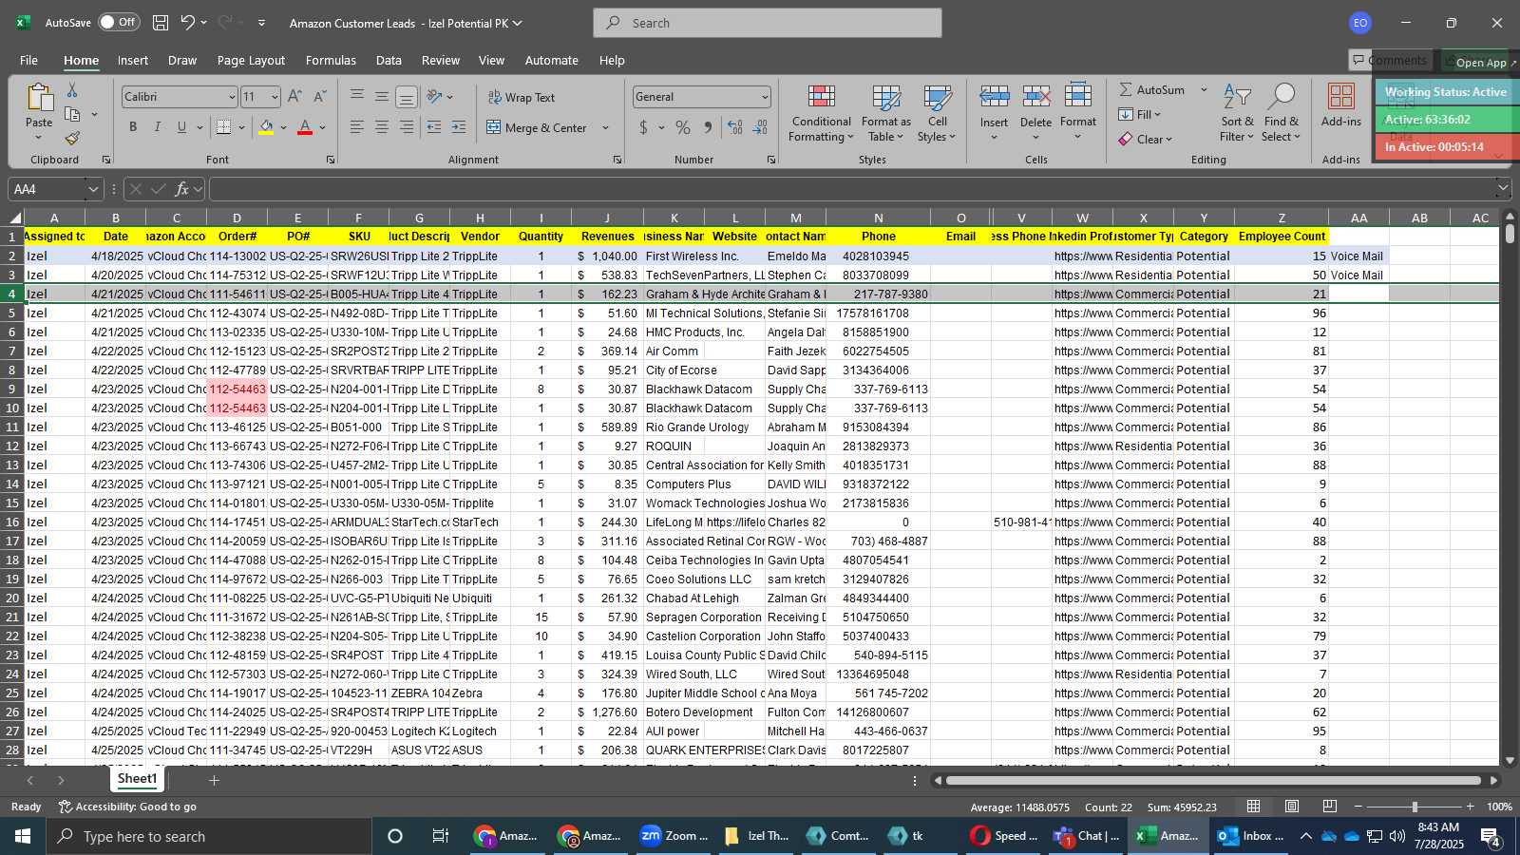The height and width of the screenshot is (855, 1520).
Task: Click the Cell Styles icon
Action: coord(938,97)
